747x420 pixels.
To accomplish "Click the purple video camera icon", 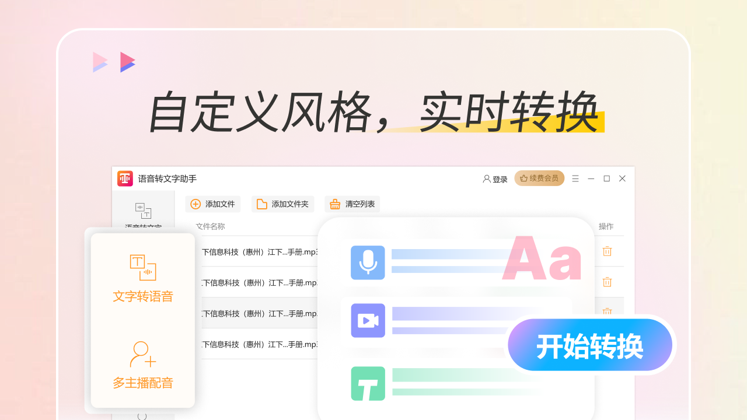I will point(368,320).
